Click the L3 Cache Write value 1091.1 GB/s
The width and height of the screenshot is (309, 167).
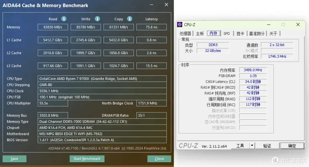86,66
